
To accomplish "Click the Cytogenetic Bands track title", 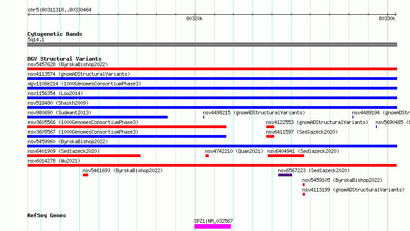I will pos(55,34).
